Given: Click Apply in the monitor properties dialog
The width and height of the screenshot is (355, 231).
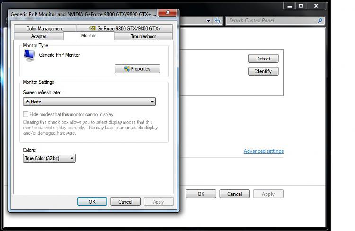Looking at the screenshot, I should coord(159,202).
